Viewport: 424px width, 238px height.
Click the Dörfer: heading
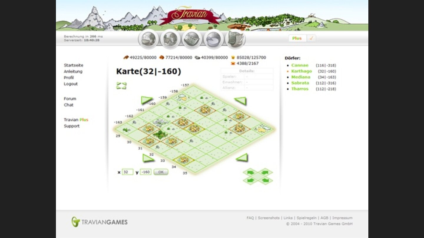point(293,58)
